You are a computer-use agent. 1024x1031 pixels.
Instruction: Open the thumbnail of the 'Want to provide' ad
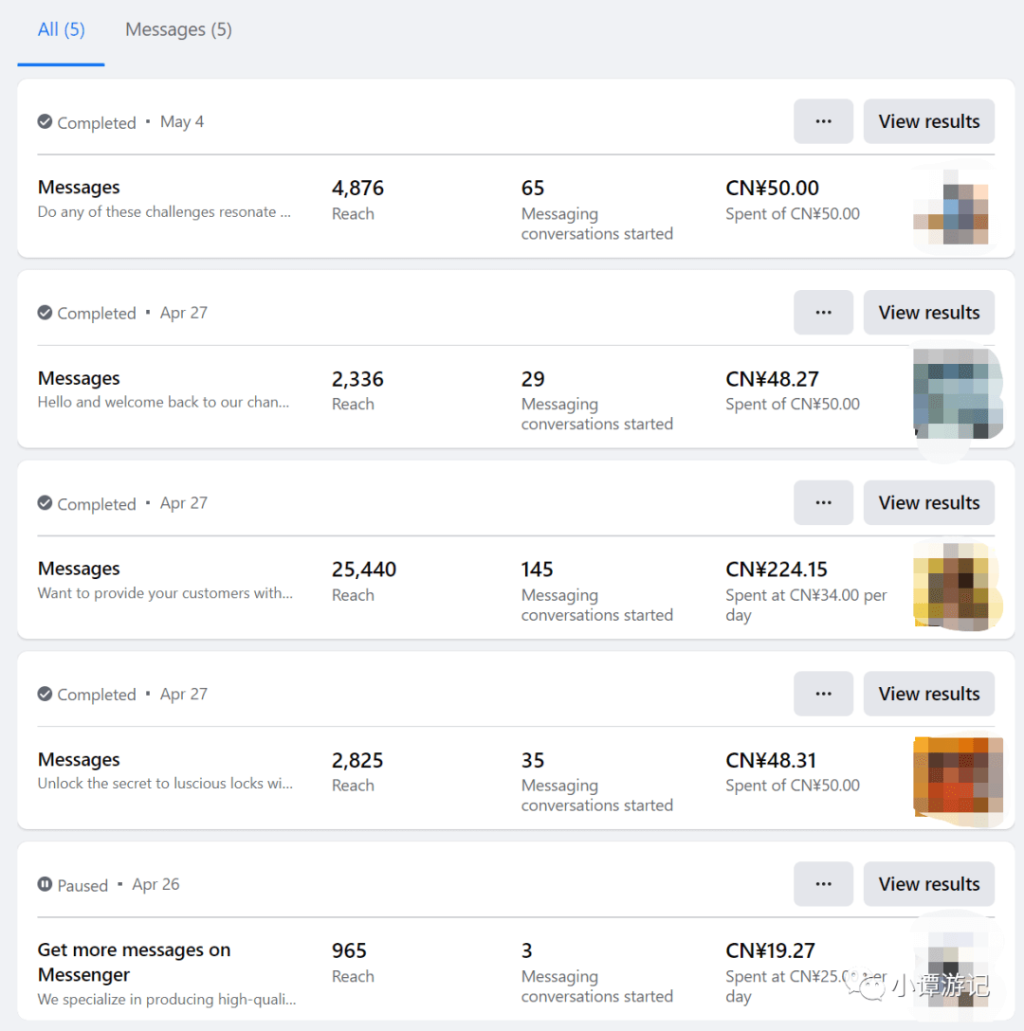point(959,586)
